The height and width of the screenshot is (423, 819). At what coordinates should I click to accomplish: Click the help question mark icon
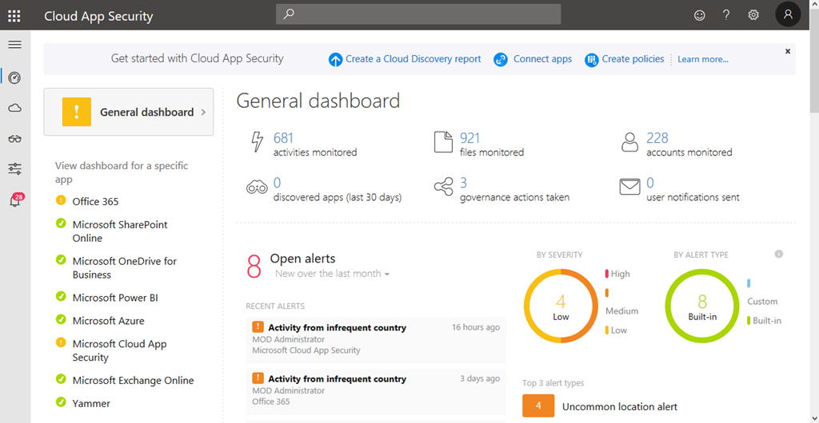pos(726,15)
